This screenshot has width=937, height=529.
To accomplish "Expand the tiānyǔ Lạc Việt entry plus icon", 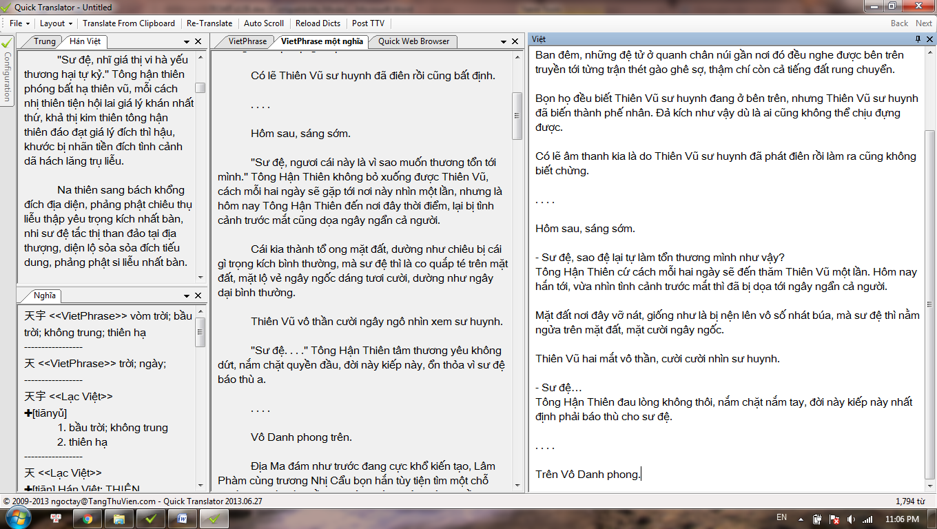I will [28, 413].
